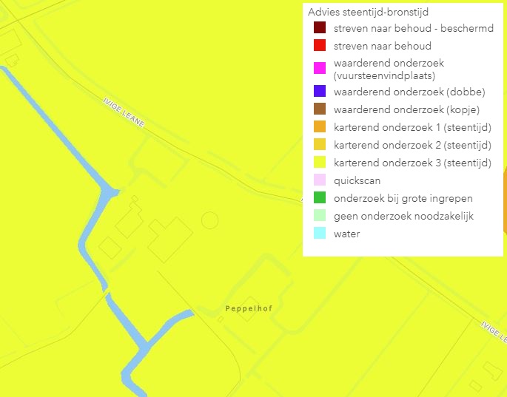Screen dimensions: 507x397
Task: Click the 'streven naar behoud - beschermd' label
Action: (414, 28)
